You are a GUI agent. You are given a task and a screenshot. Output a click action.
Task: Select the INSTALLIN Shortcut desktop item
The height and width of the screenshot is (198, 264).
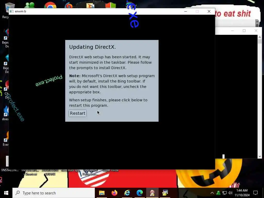pyautogui.click(x=30, y=172)
